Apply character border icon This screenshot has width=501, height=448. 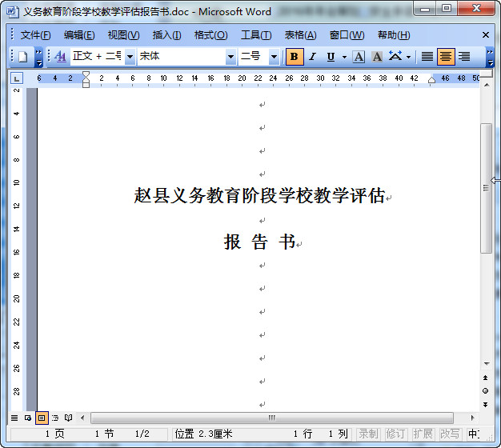click(x=359, y=57)
